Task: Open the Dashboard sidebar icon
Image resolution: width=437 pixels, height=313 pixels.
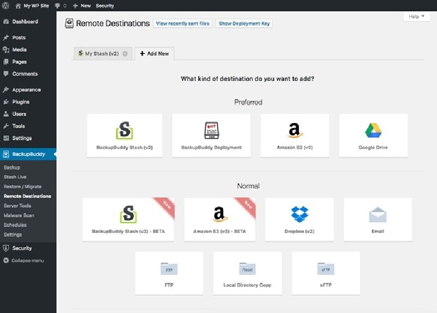Action: 6,22
